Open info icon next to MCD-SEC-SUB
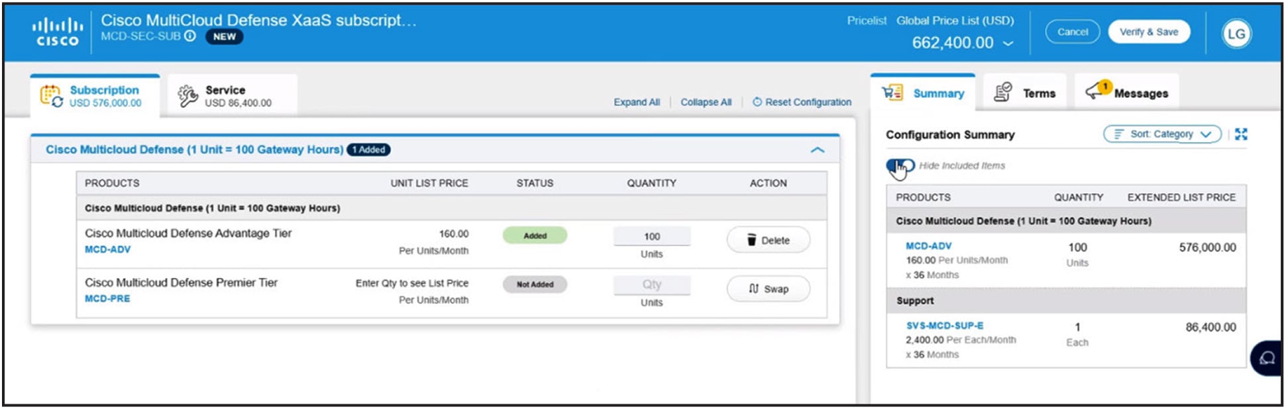1286x409 pixels. point(190,36)
